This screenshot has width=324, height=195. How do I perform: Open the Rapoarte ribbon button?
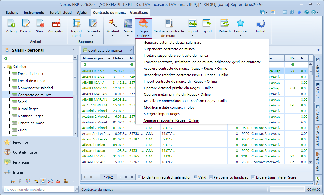93,28
